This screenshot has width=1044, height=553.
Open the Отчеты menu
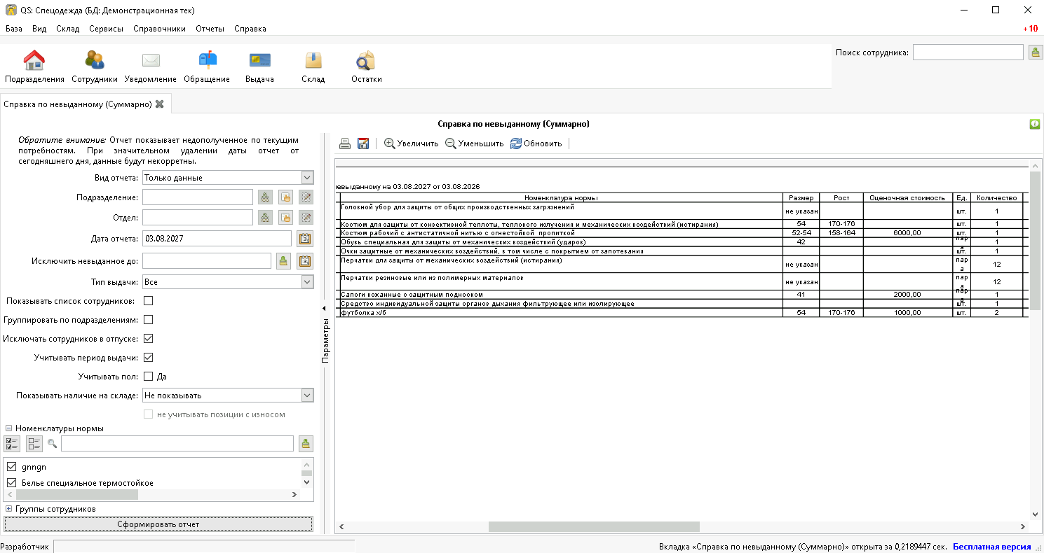(210, 29)
